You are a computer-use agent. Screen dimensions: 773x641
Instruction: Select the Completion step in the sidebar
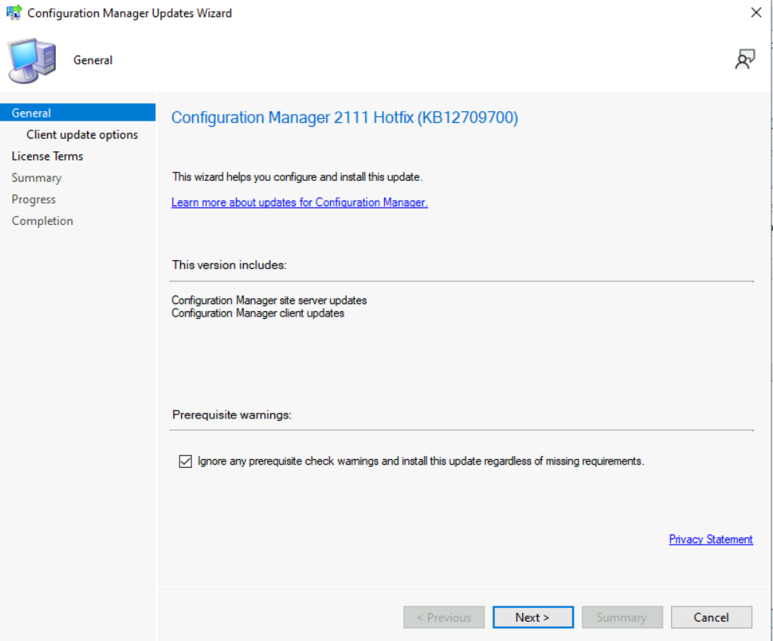coord(42,221)
